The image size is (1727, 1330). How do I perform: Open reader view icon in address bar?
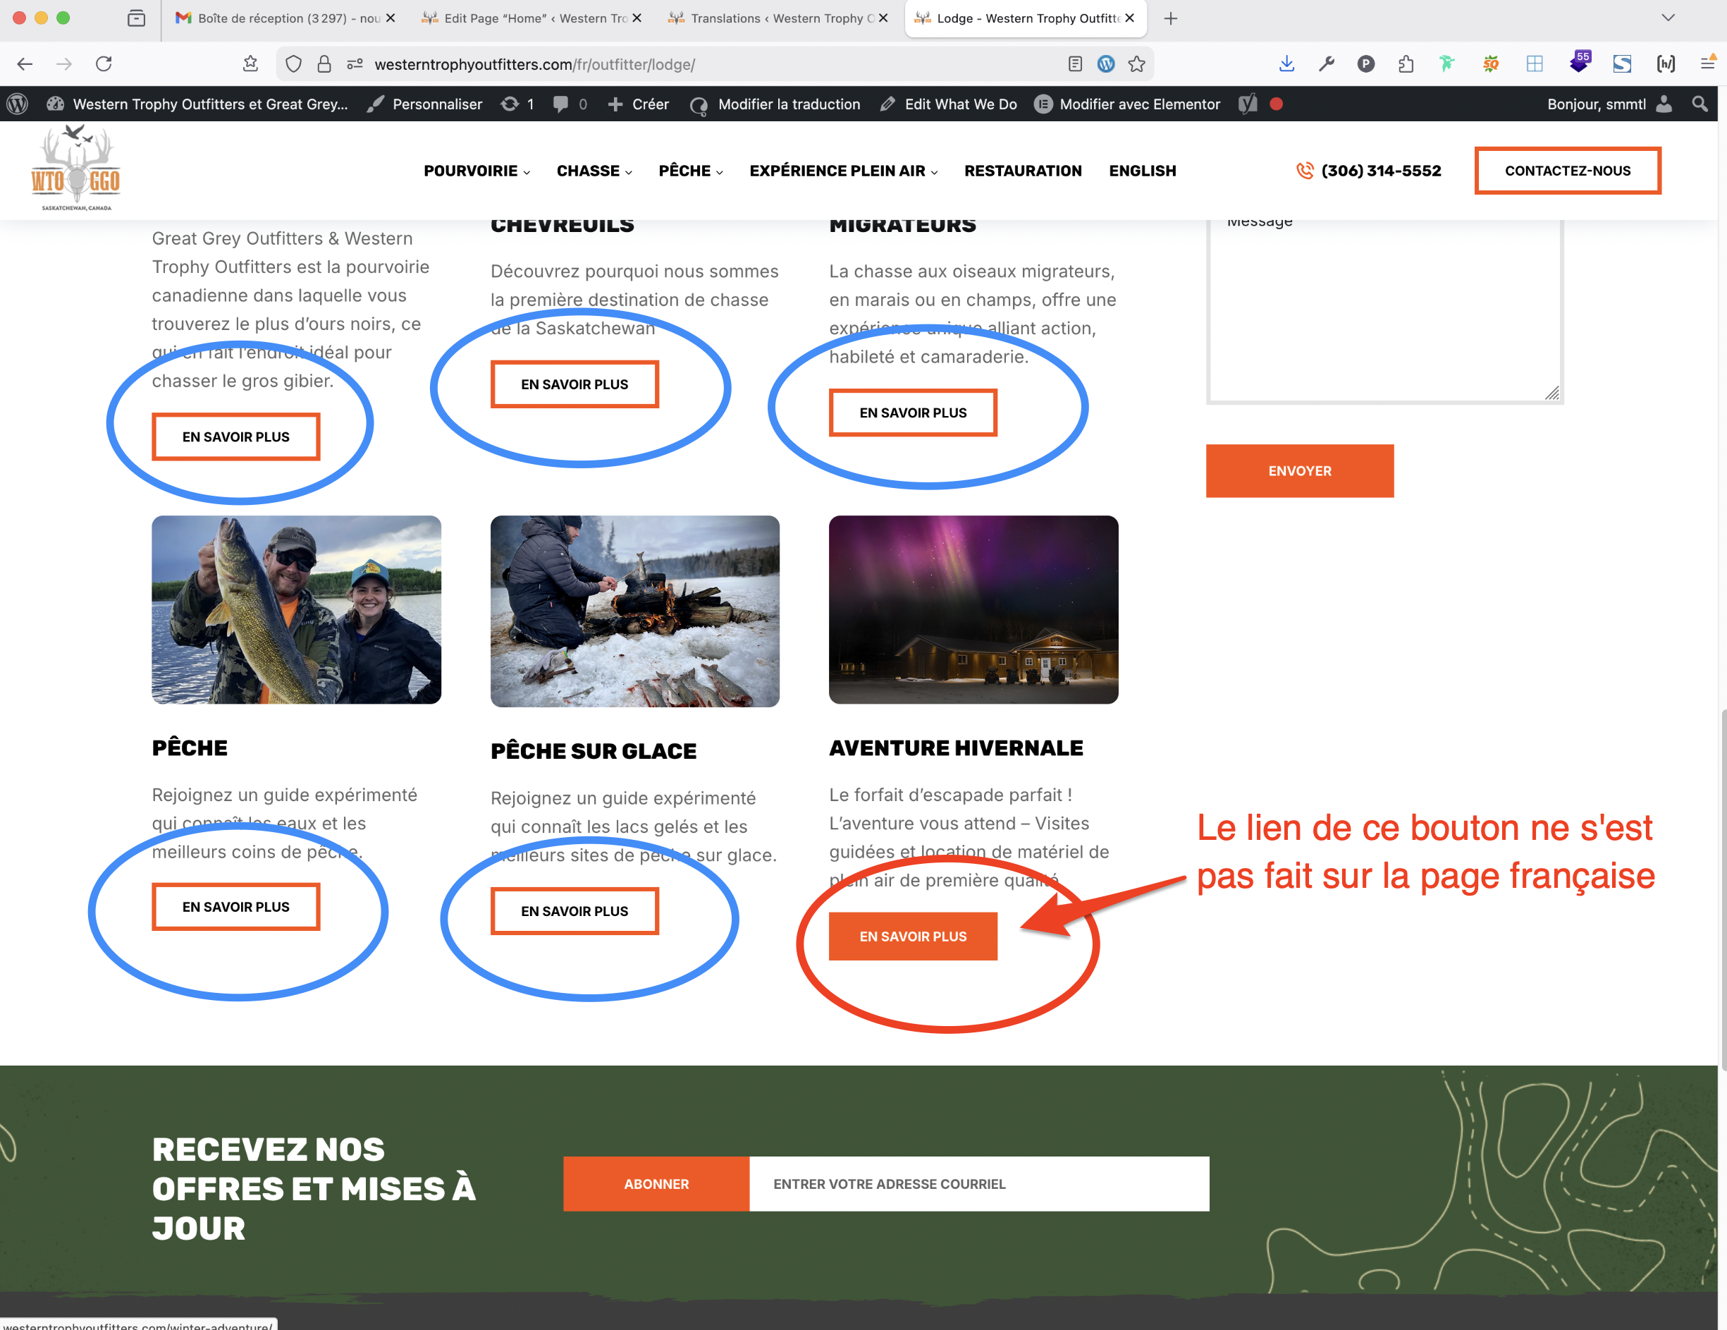(x=1075, y=64)
